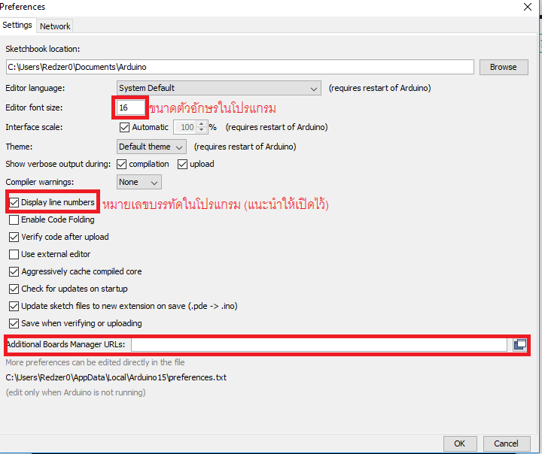
Task: Enable Code Folding checkbox
Action: click(x=14, y=219)
